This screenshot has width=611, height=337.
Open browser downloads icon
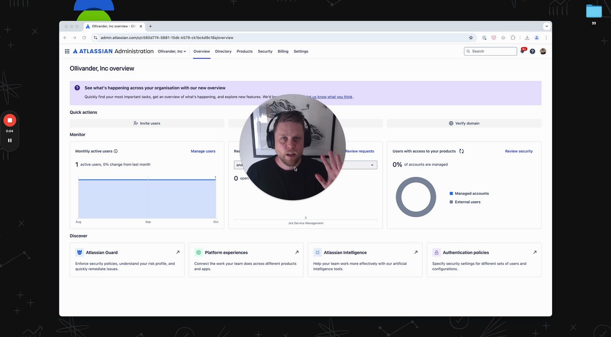527,38
